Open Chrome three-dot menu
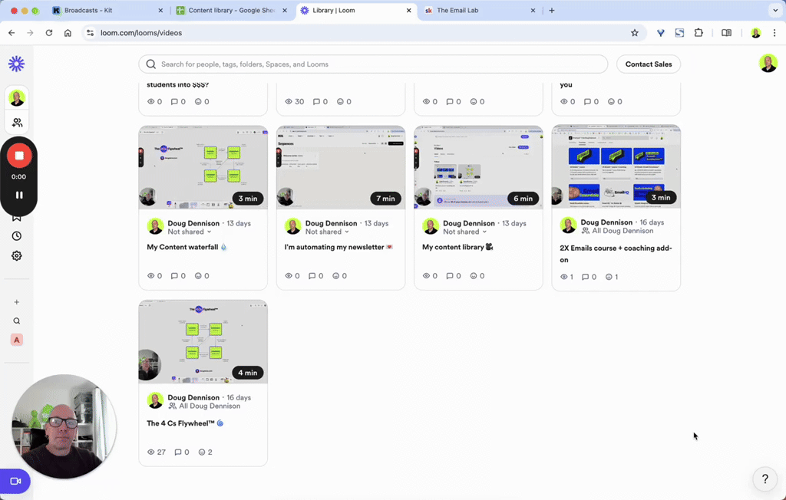This screenshot has width=786, height=500. 774,33
